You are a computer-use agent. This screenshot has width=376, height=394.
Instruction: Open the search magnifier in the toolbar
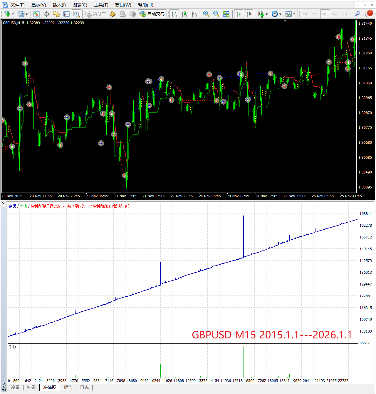(357, 14)
